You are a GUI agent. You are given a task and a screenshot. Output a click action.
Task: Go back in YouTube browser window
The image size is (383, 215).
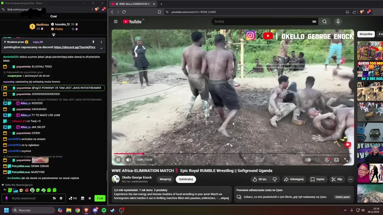112,12
